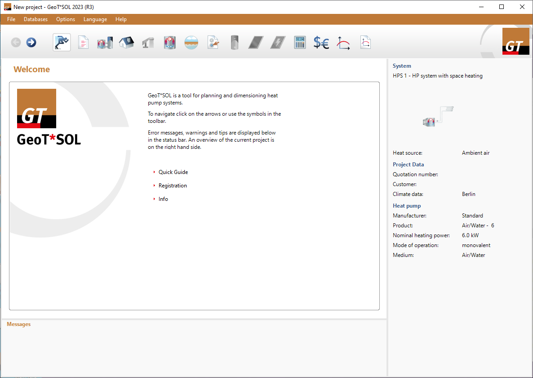Click the 'Heat source:' label
Viewport: 533px width, 378px height.
click(408, 153)
